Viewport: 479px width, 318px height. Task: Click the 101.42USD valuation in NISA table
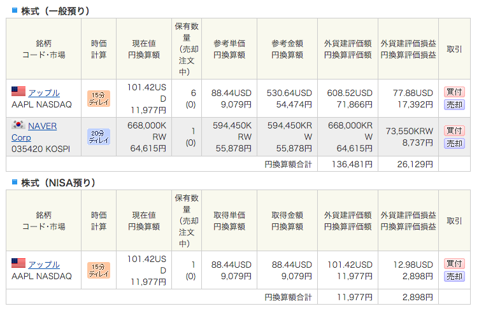coord(350,265)
